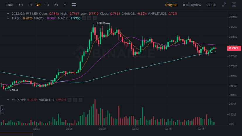Screen dimensions: 242x136
Task: Open the technical indicator settings icon
Action: pos(74,5)
